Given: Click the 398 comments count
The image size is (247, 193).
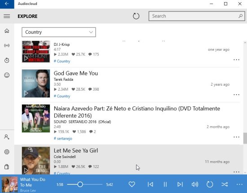Looking at the screenshot, I should [x=94, y=89].
